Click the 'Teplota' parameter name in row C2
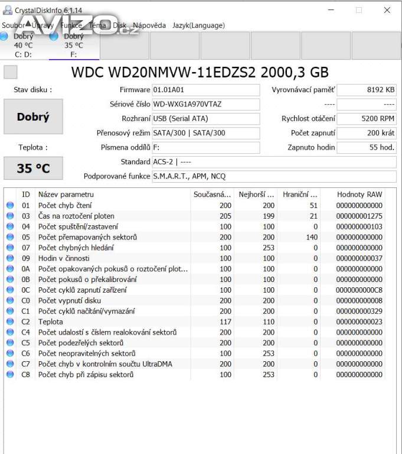Screen dimensions: 402x454 click(51, 322)
